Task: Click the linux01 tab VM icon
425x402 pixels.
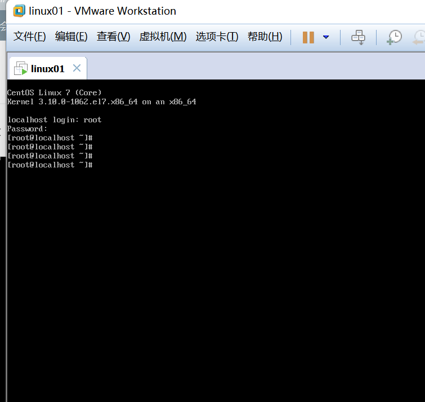Action: click(21, 68)
